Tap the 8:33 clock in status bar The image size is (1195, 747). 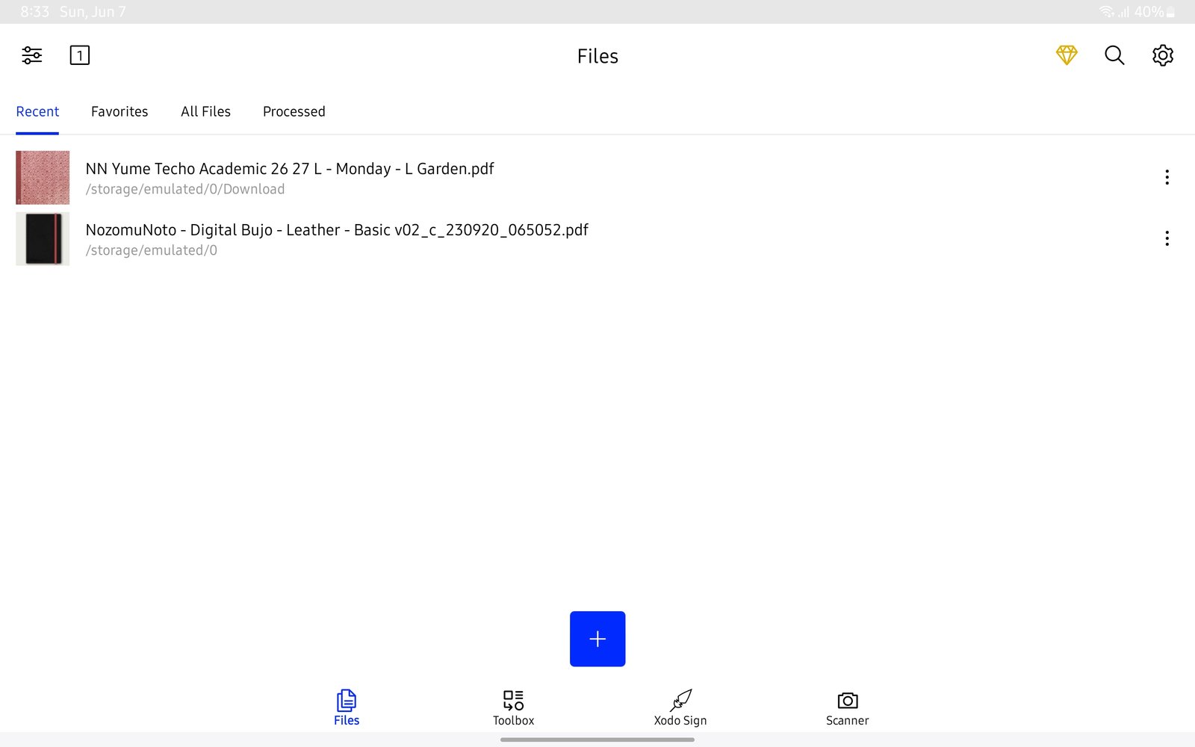pyautogui.click(x=34, y=12)
